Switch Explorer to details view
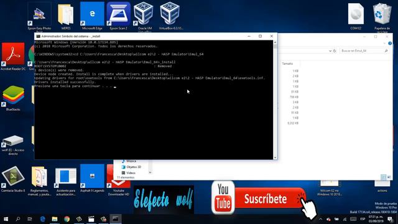Viewport: 398px width, 224px height. pyautogui.click(x=384, y=177)
